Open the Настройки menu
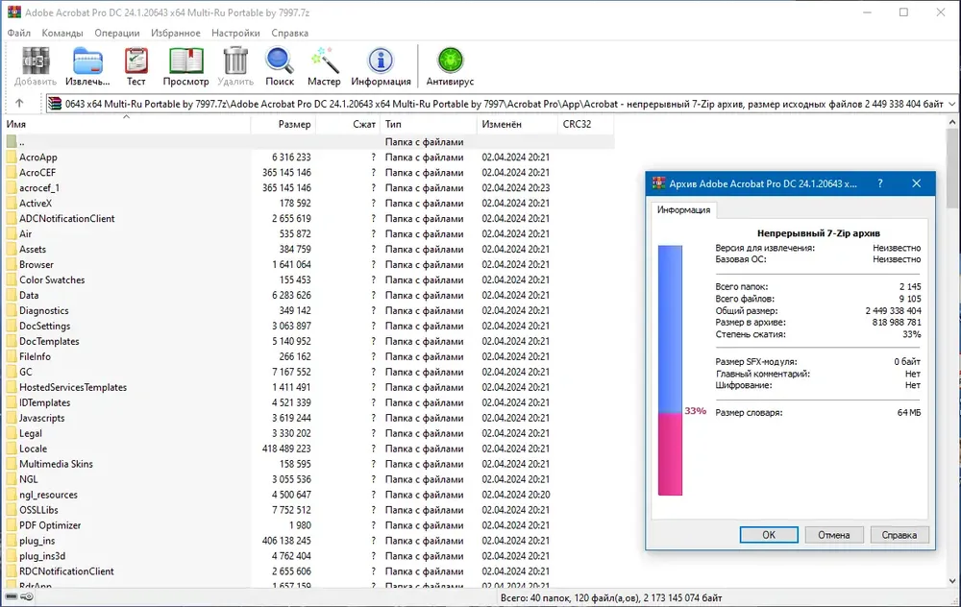The width and height of the screenshot is (961, 607). [x=235, y=33]
